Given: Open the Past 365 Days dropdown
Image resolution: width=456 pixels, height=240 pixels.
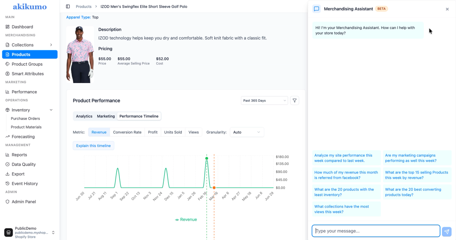Looking at the screenshot, I should pos(264,100).
